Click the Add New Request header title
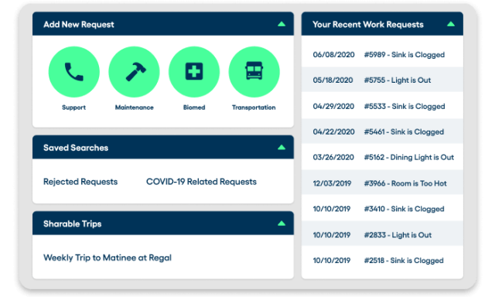495x297 pixels. point(79,24)
